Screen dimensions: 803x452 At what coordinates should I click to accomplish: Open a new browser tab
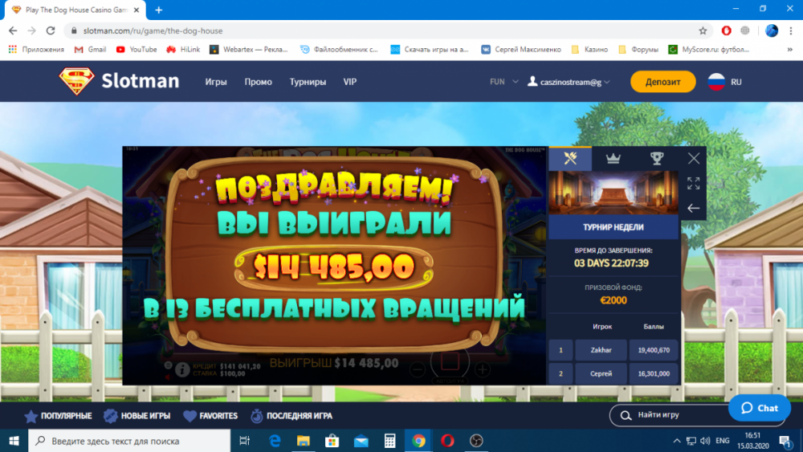(x=159, y=10)
